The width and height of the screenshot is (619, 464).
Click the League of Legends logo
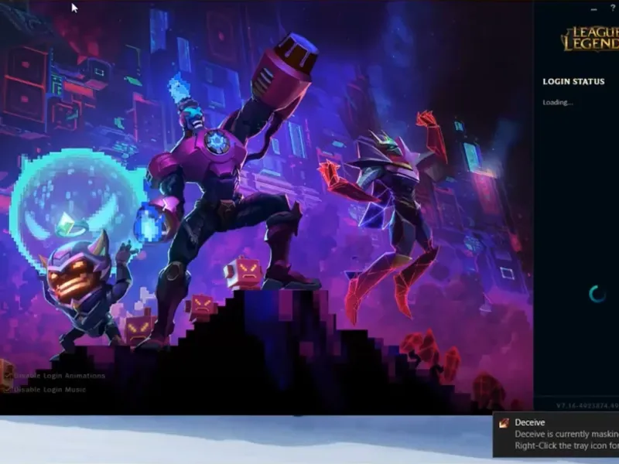pyautogui.click(x=590, y=39)
